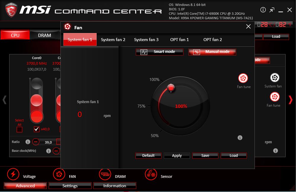Select the System fan 3 tab

tap(146, 40)
